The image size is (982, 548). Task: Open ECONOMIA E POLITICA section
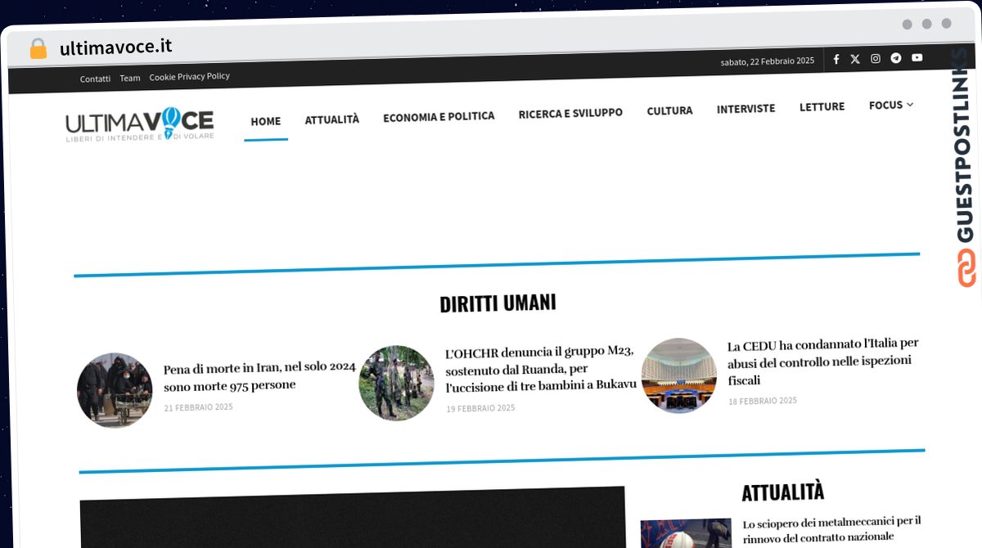439,117
